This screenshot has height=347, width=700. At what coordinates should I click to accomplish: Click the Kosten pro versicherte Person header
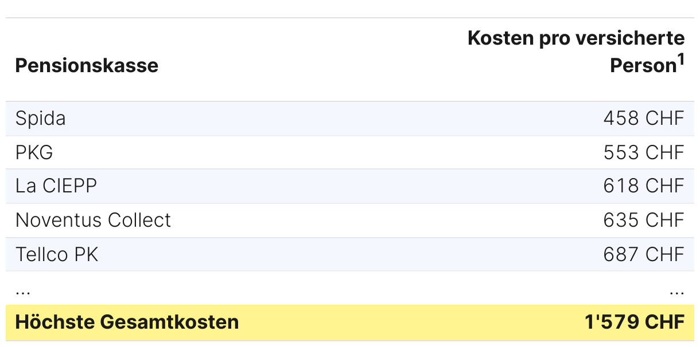(576, 52)
